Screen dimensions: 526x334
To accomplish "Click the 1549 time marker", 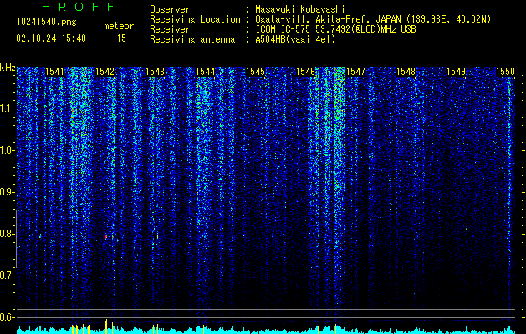I will 457,72.
